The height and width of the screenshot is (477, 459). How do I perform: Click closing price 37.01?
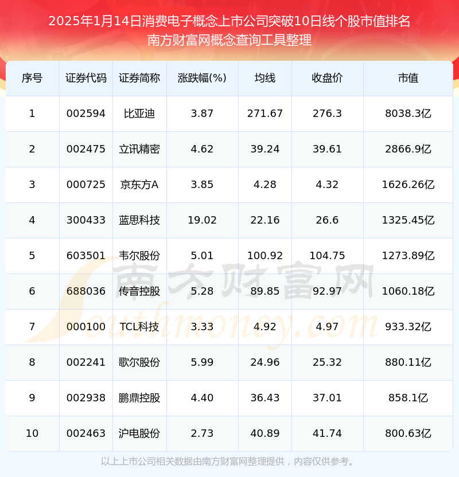point(327,398)
